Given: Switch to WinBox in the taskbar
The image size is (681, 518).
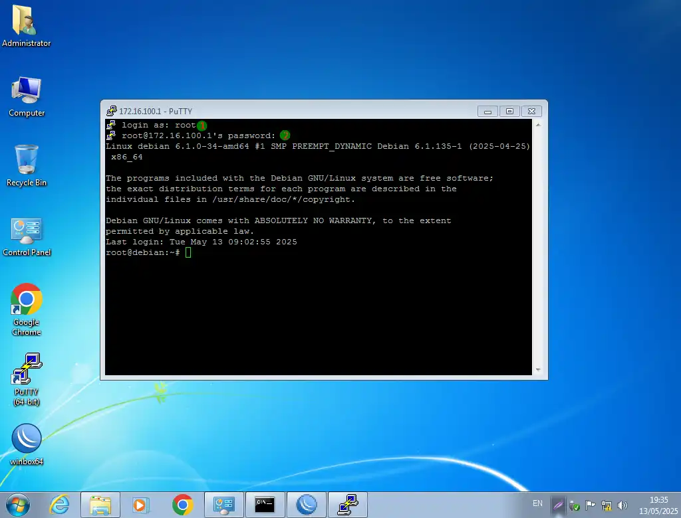Looking at the screenshot, I should (306, 505).
